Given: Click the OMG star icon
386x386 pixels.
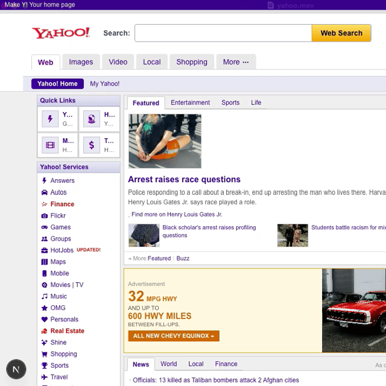Looking at the screenshot, I should click(44, 308).
